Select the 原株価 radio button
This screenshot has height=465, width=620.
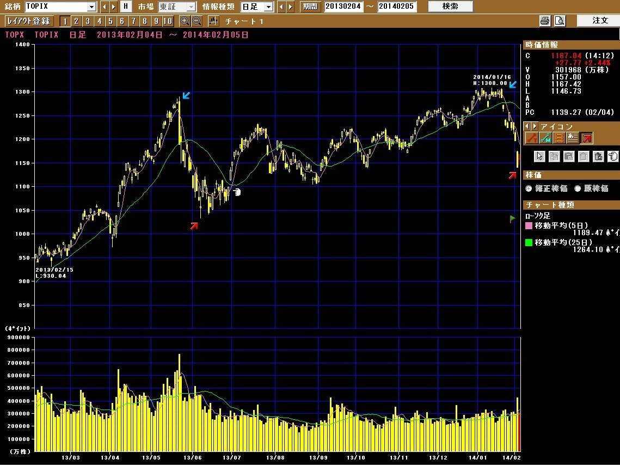point(578,188)
